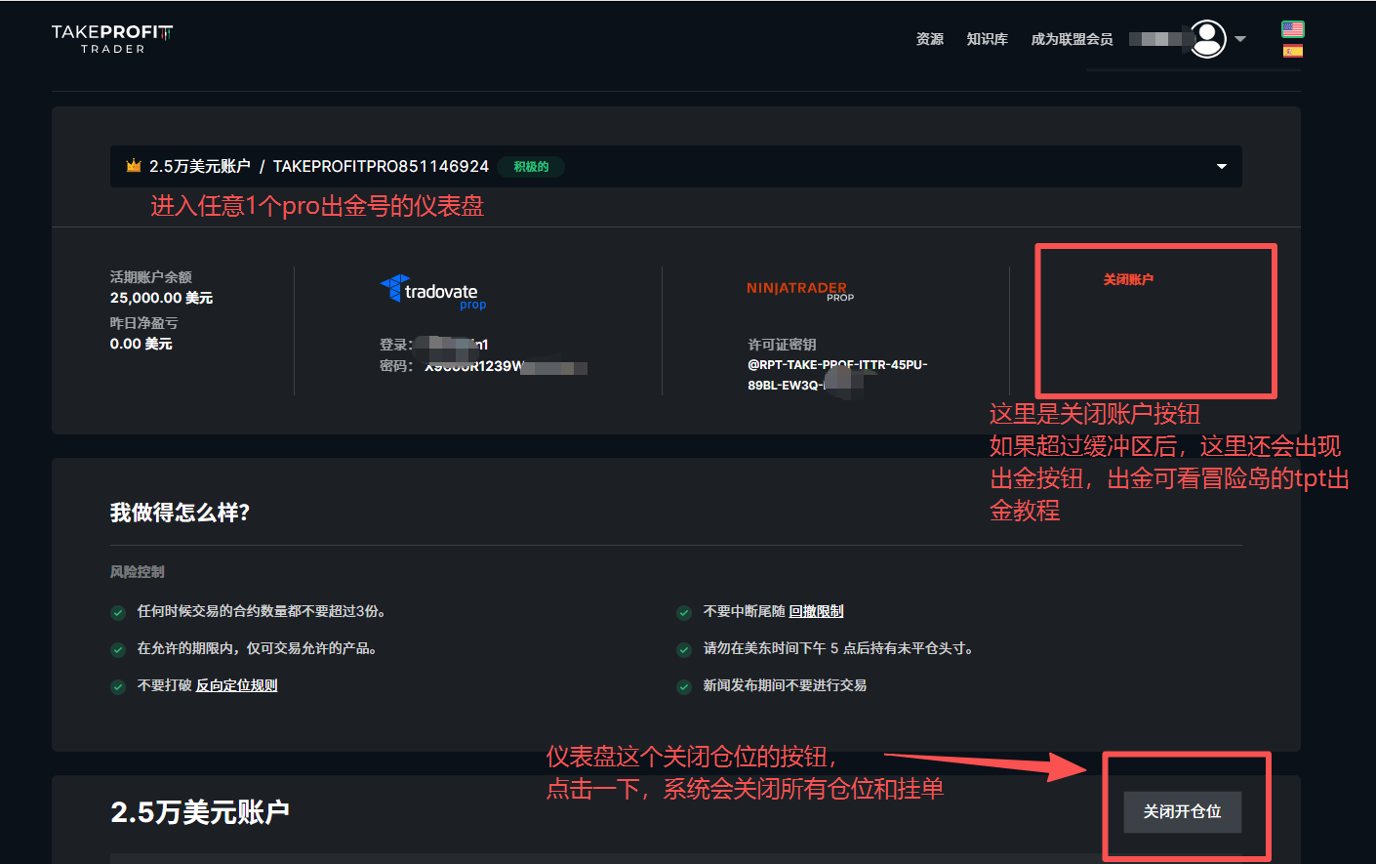The width and height of the screenshot is (1376, 864).
Task: Click check icon beside 新闻发布期间 rule
Action: pyautogui.click(x=684, y=686)
